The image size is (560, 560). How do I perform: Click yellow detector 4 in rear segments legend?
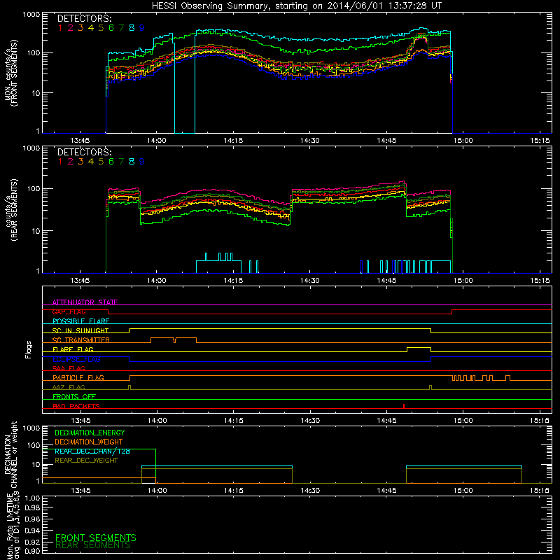coord(91,162)
